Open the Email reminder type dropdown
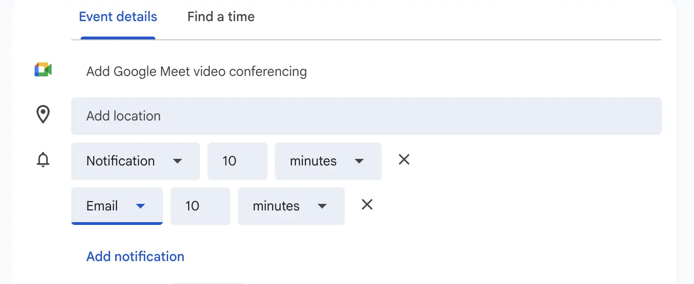Image resolution: width=694 pixels, height=284 pixels. pos(117,206)
